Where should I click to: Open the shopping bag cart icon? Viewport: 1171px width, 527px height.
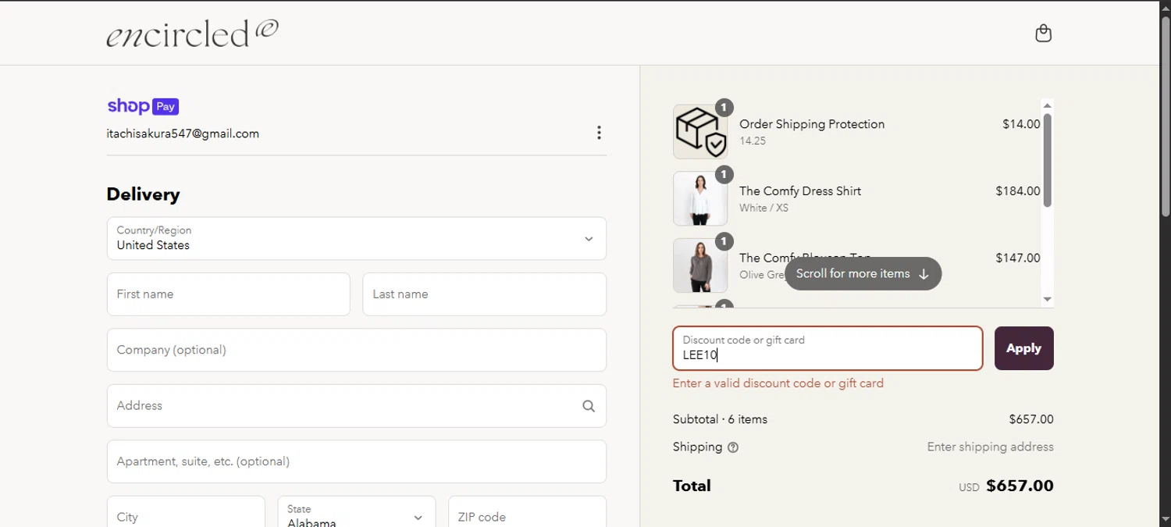(1043, 34)
